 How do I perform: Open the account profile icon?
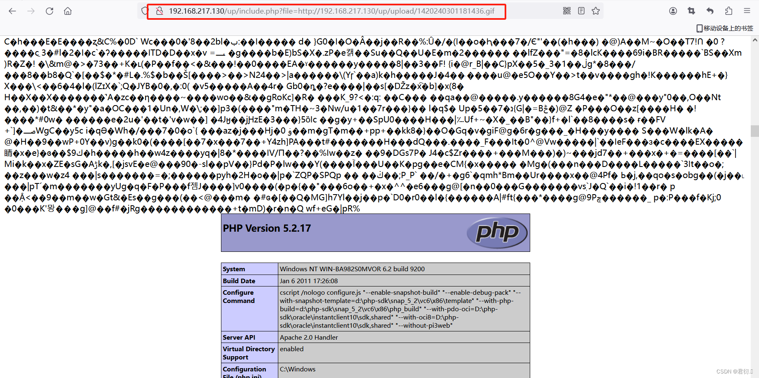click(673, 11)
